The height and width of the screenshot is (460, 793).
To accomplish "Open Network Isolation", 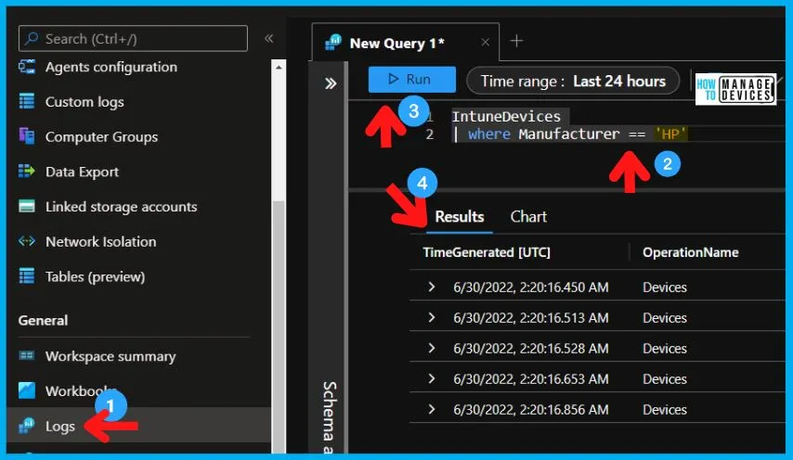I will tap(100, 241).
